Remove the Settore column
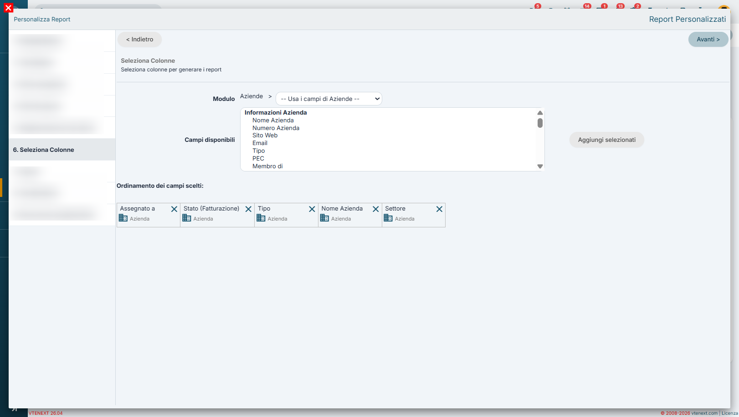 439,209
